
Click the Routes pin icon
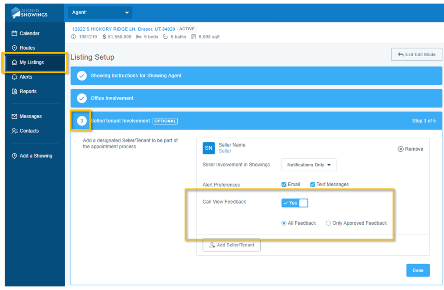pos(14,48)
